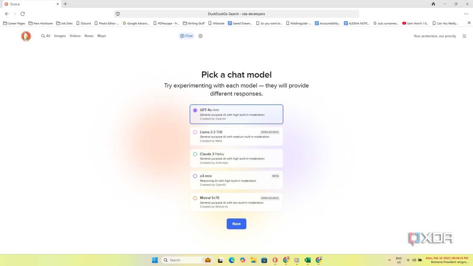This screenshot has height=266, width=473.
Task: Open the ALEENA NOTE... document bookmark
Action: click(357, 23)
